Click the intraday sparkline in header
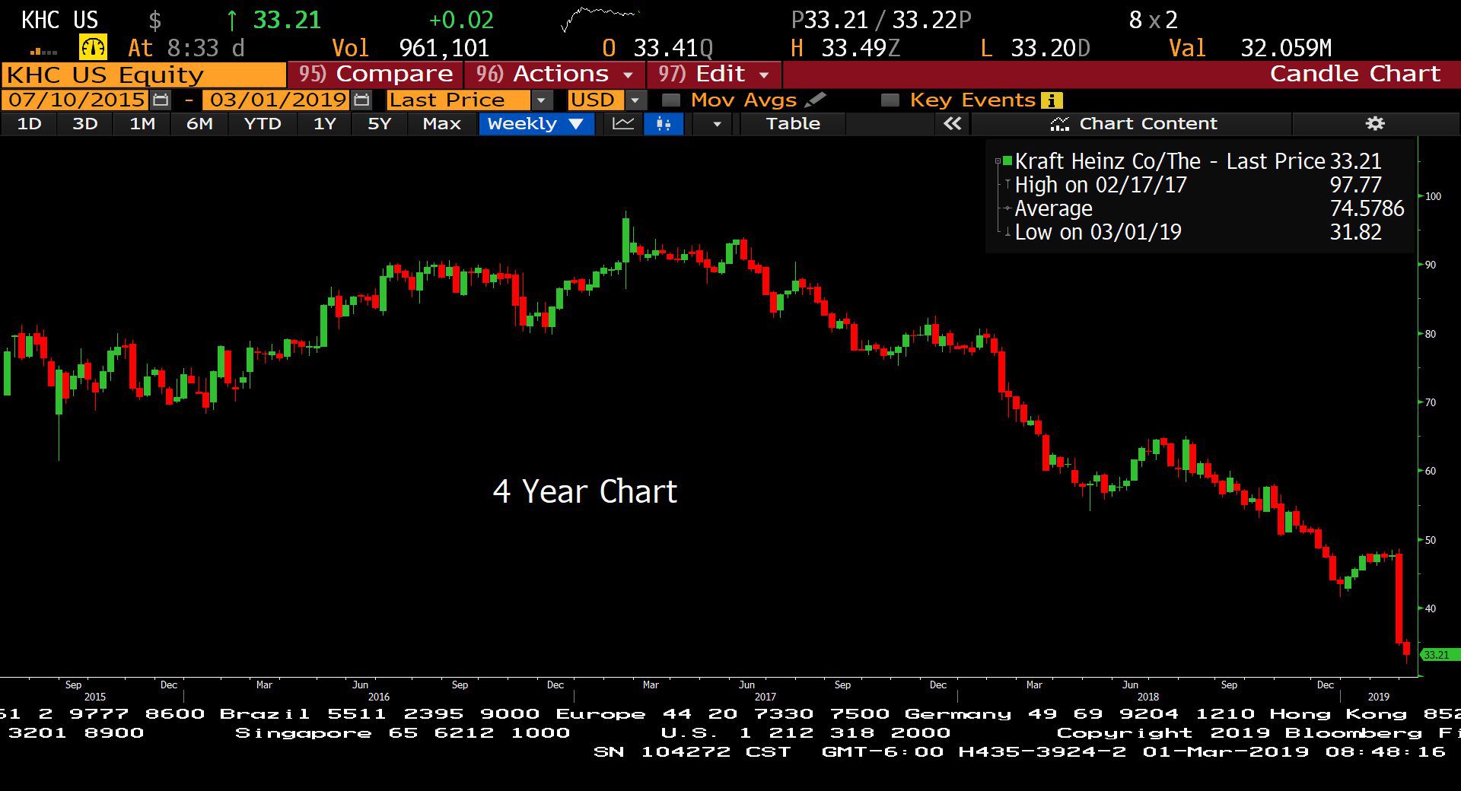This screenshot has height=791, width=1461. coord(600,19)
